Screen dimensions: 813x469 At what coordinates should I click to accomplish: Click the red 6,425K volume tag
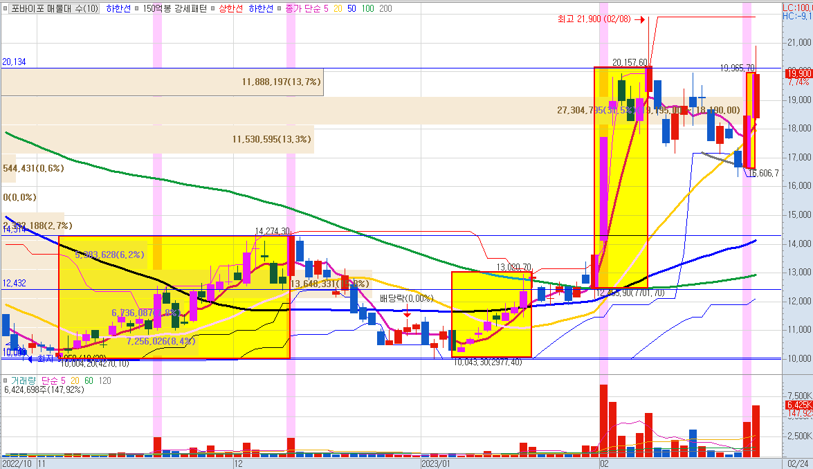pos(798,405)
